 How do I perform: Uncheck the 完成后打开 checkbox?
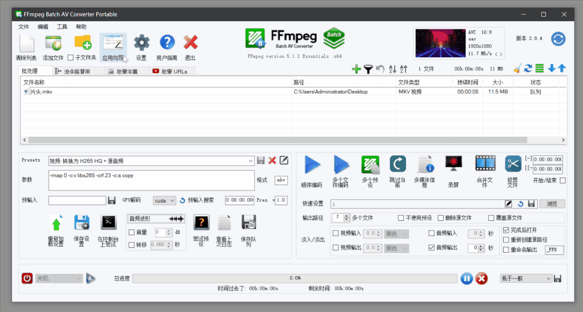pyautogui.click(x=506, y=230)
